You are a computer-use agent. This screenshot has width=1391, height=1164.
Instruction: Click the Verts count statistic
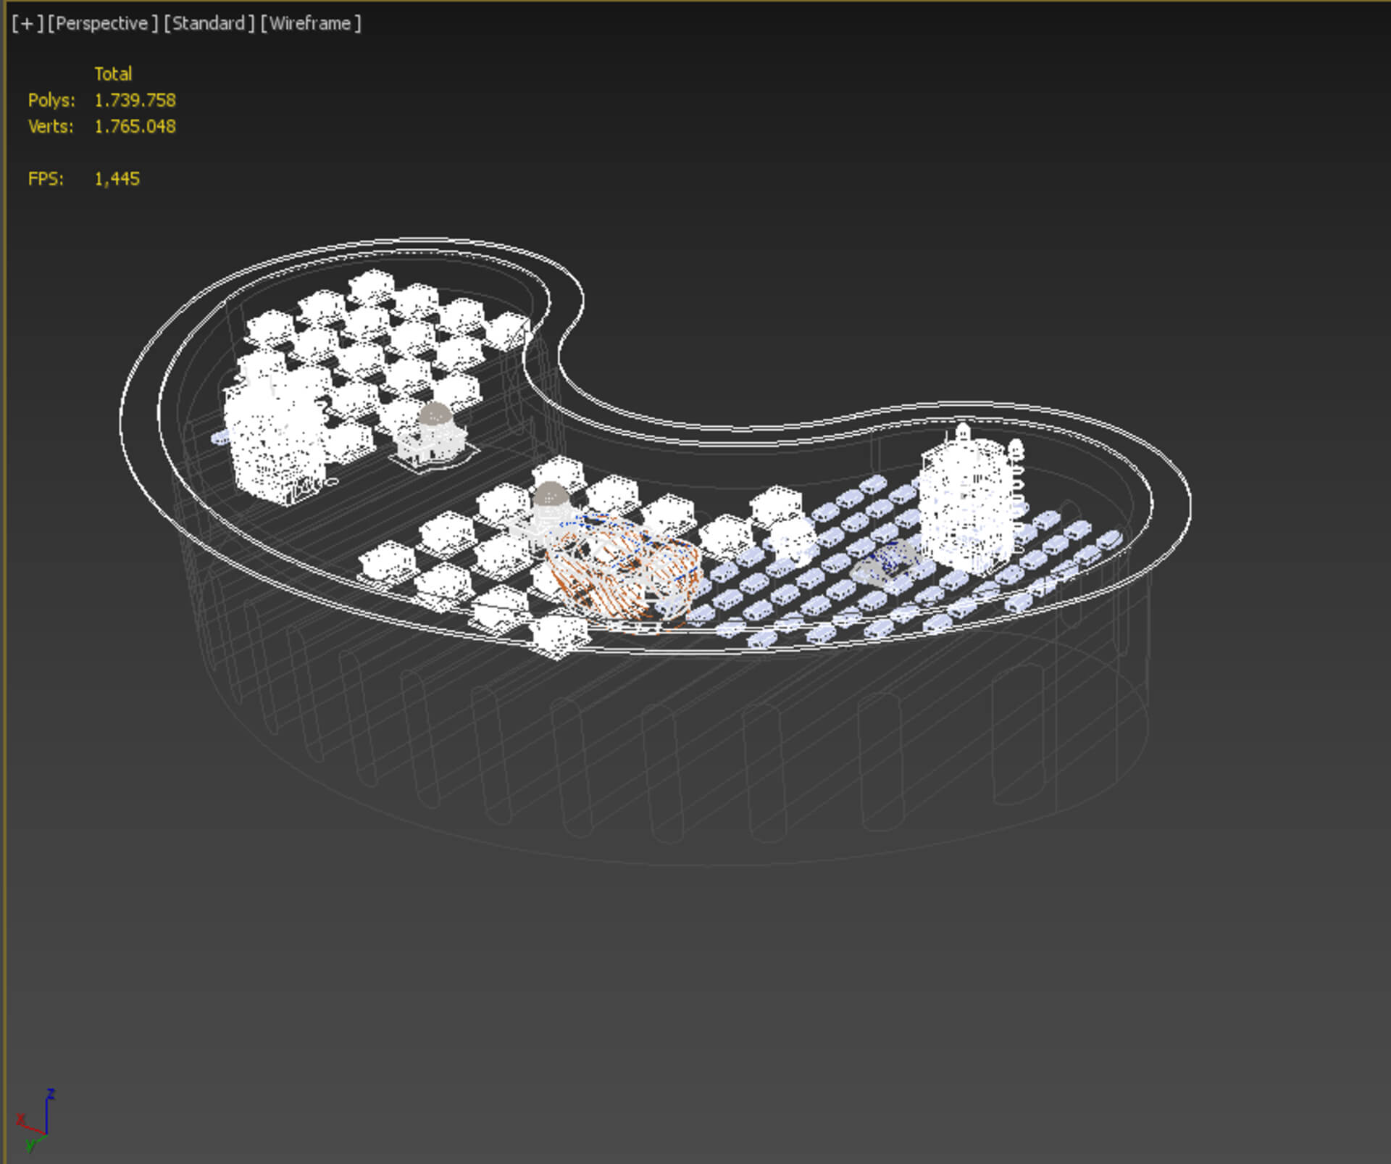tap(135, 126)
